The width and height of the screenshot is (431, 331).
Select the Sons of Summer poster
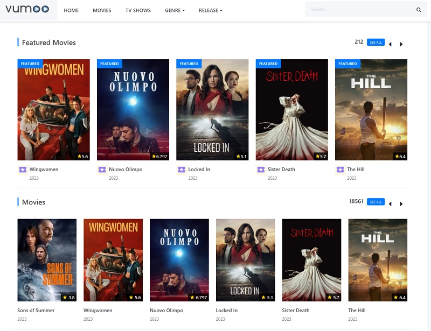tap(47, 260)
